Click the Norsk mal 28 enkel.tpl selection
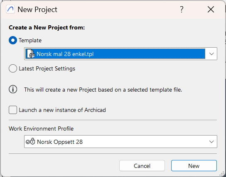The width and height of the screenshot is (226, 177). [x=115, y=54]
